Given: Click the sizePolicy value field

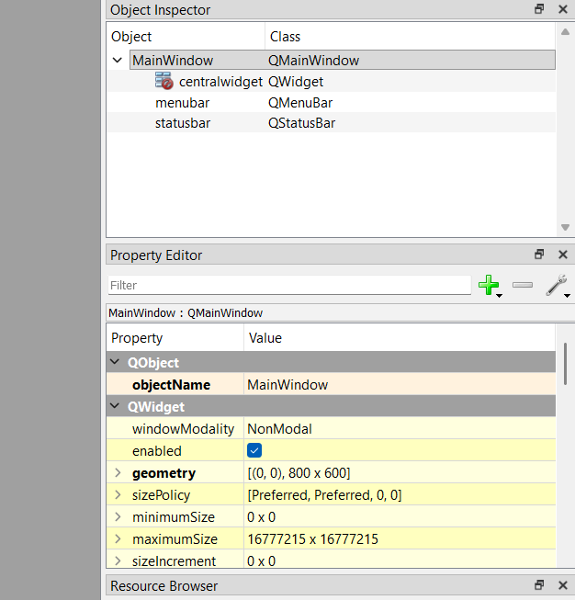Looking at the screenshot, I should 400,494.
